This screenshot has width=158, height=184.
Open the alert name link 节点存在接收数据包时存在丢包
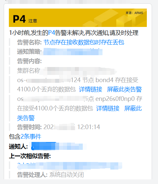pos(84,42)
